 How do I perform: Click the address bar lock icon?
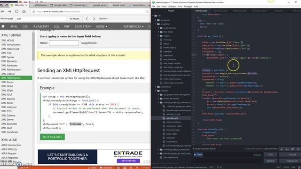click(x=33, y=11)
